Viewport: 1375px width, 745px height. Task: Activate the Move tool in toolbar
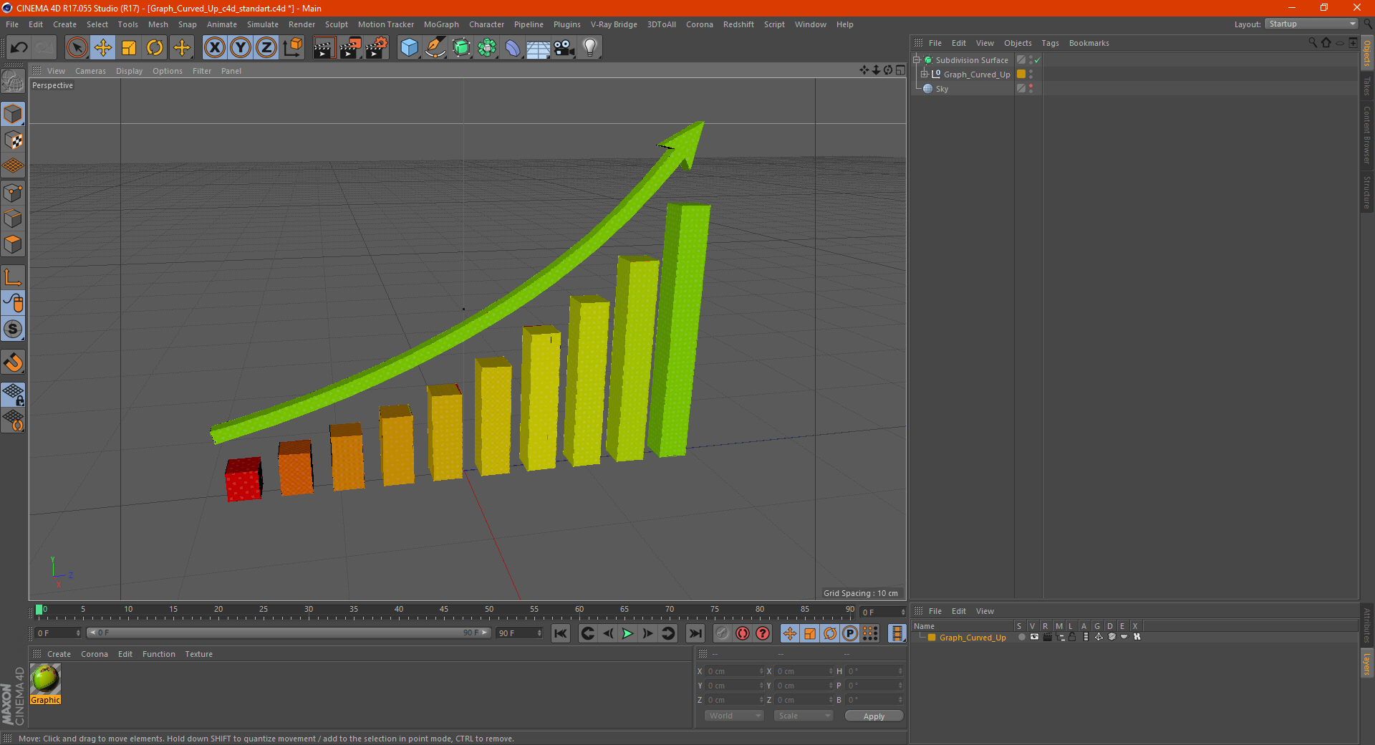click(x=103, y=48)
